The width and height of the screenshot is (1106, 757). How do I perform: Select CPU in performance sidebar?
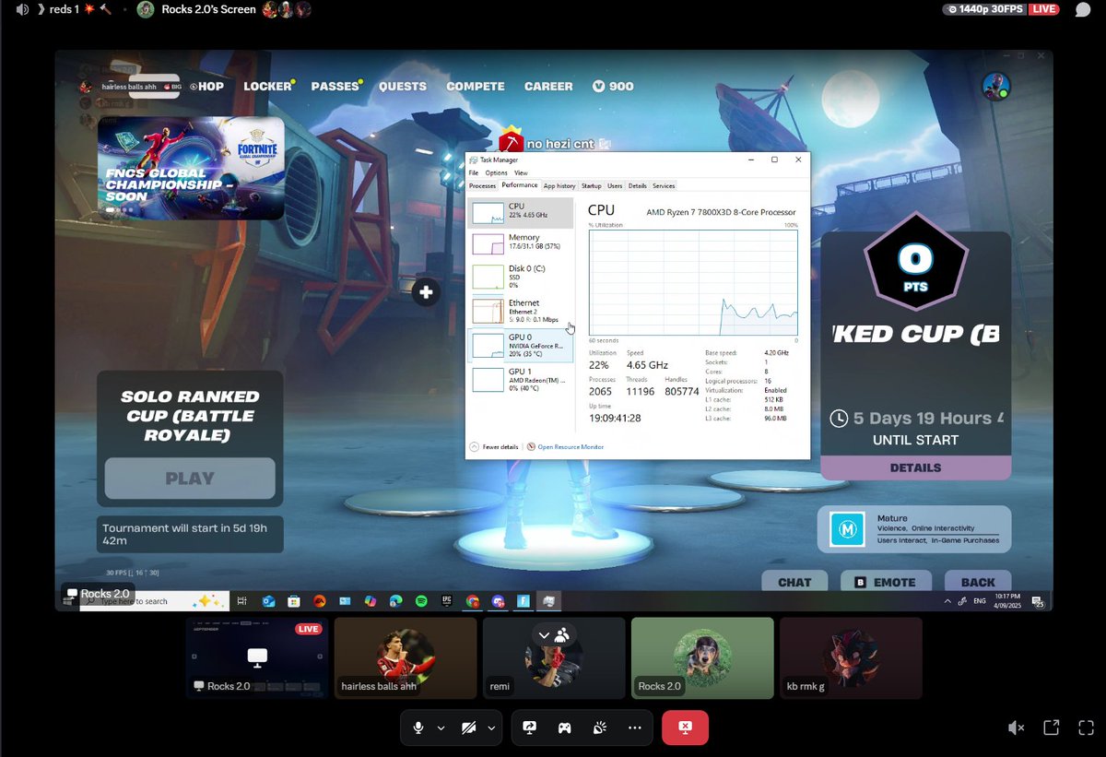pyautogui.click(x=521, y=212)
